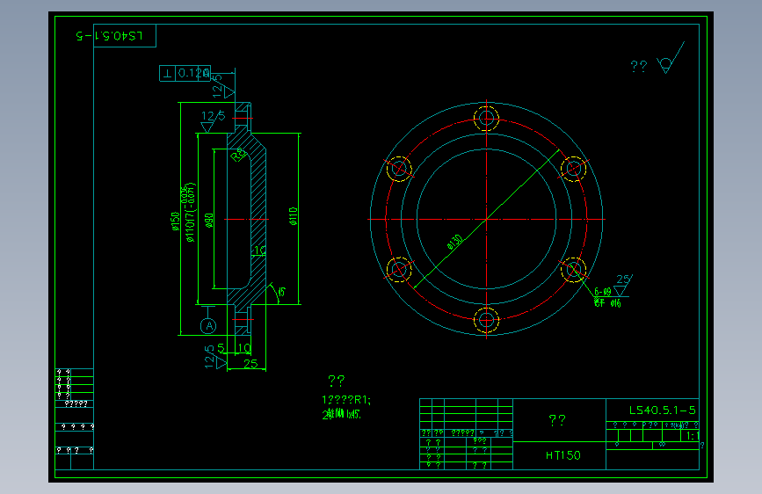Select the ø110 dimension right of section view
Screen dimensions: 762x494
click(293, 216)
